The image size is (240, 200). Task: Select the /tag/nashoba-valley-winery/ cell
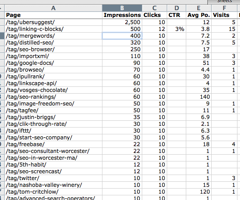[x=53, y=185]
